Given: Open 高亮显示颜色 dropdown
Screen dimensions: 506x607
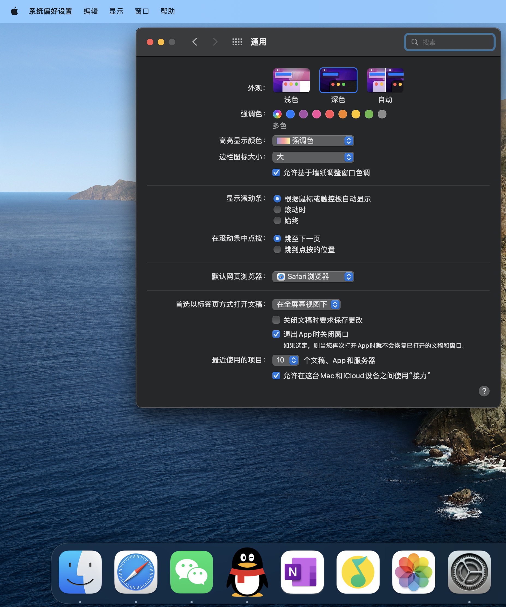Looking at the screenshot, I should (313, 141).
